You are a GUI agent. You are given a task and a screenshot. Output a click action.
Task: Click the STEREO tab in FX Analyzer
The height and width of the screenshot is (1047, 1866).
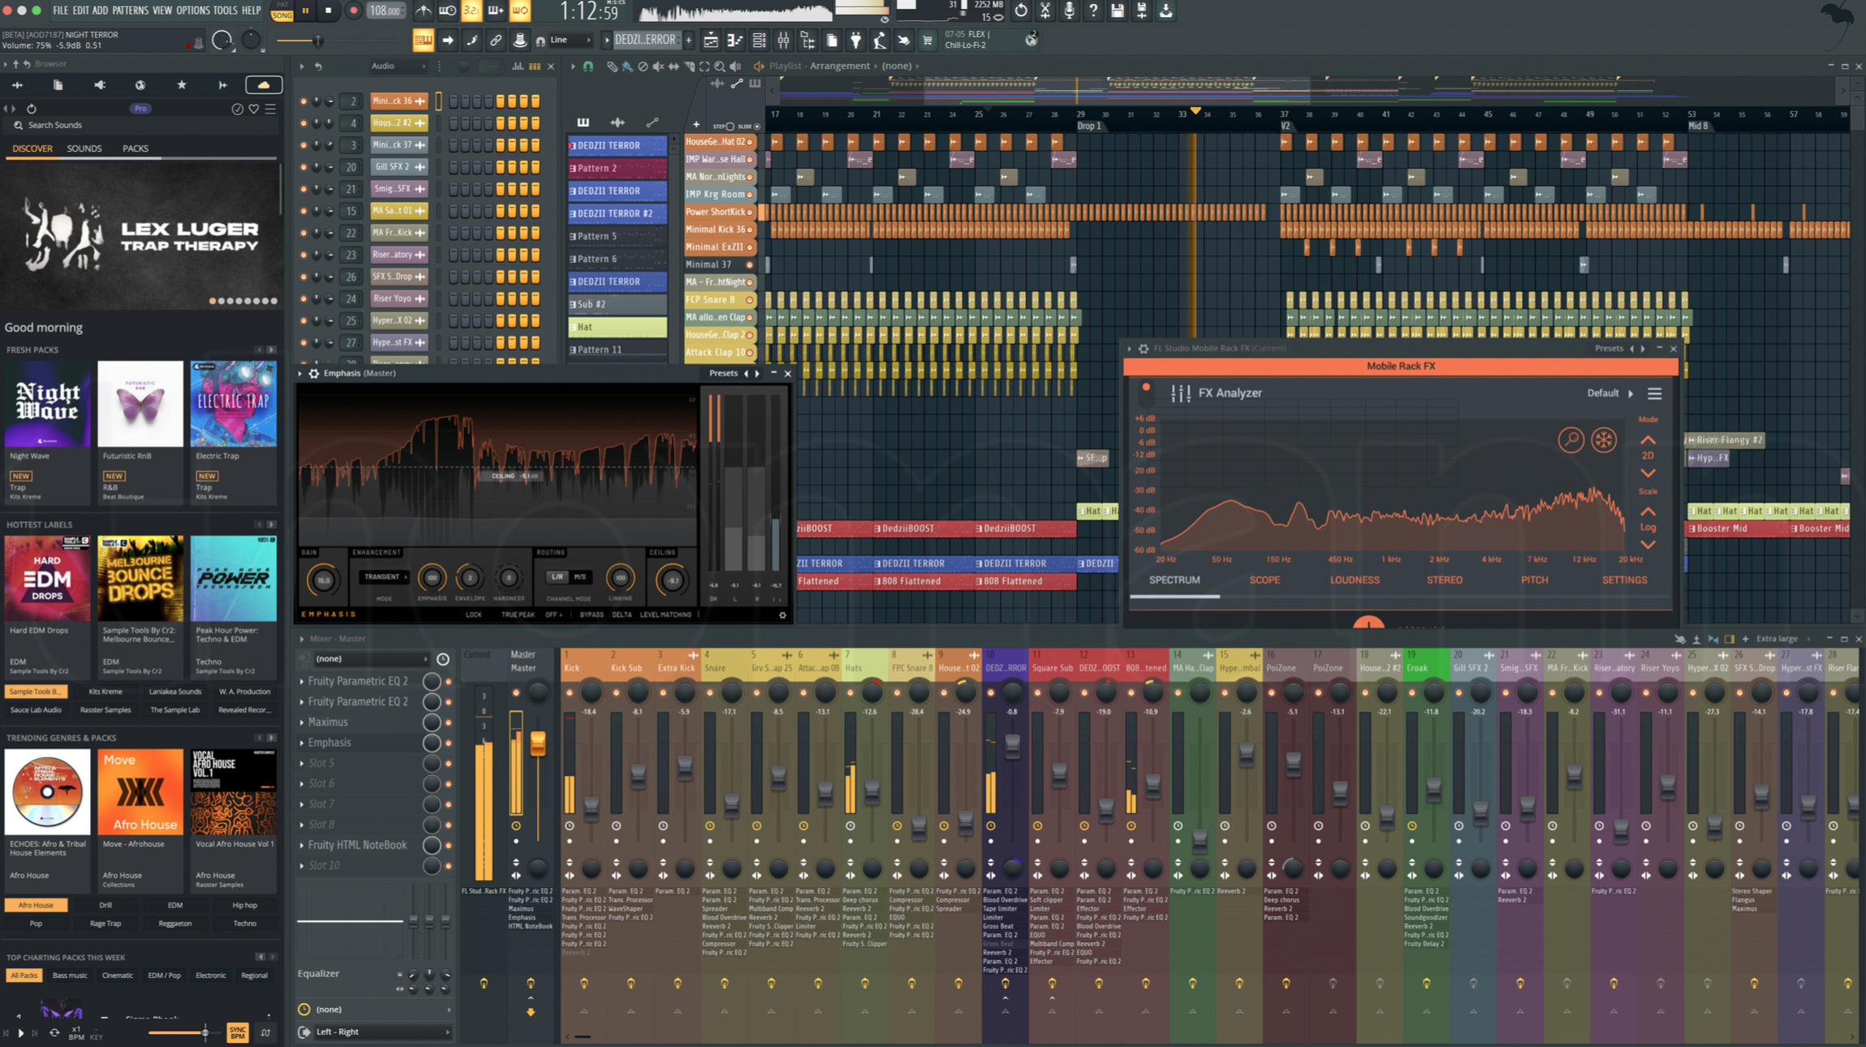1444,580
